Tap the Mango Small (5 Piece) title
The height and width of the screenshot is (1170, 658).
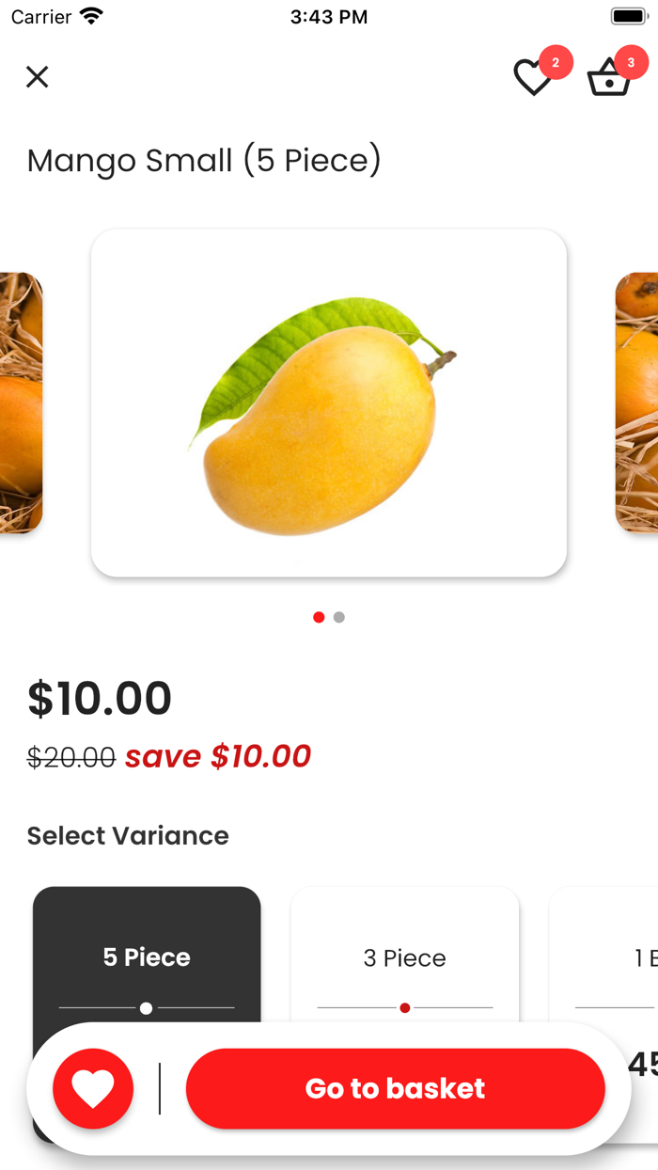click(x=204, y=161)
